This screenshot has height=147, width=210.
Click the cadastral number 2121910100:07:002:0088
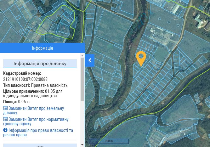point(25,79)
